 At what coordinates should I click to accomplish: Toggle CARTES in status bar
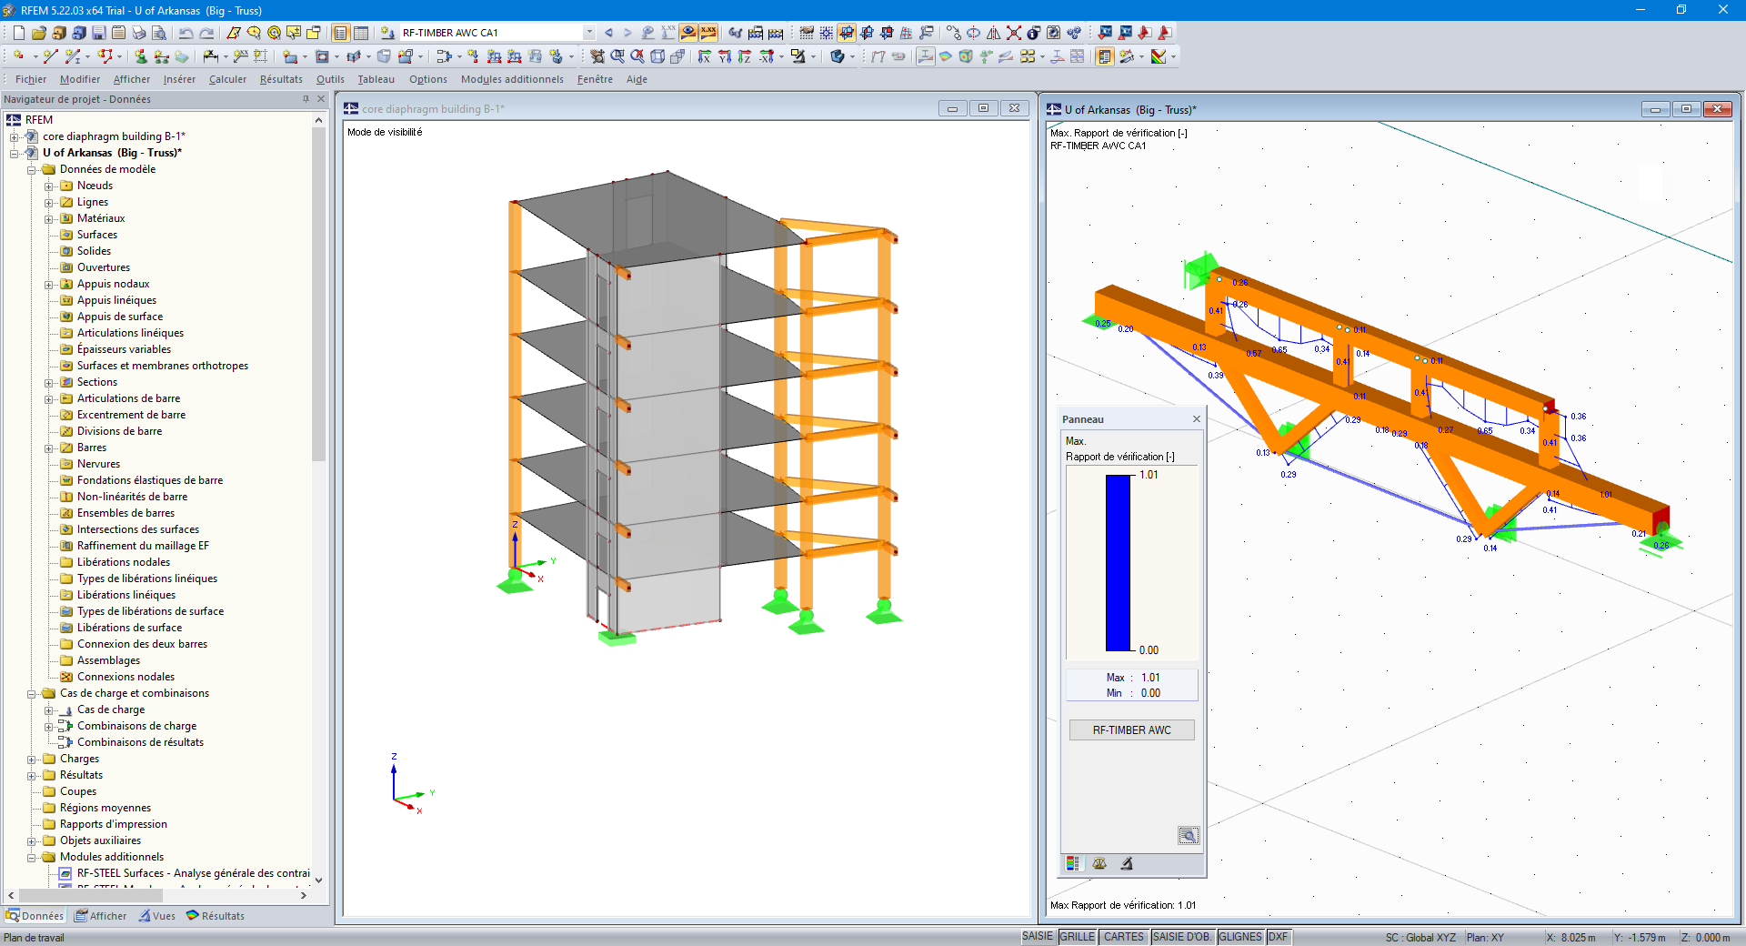coord(1124,937)
